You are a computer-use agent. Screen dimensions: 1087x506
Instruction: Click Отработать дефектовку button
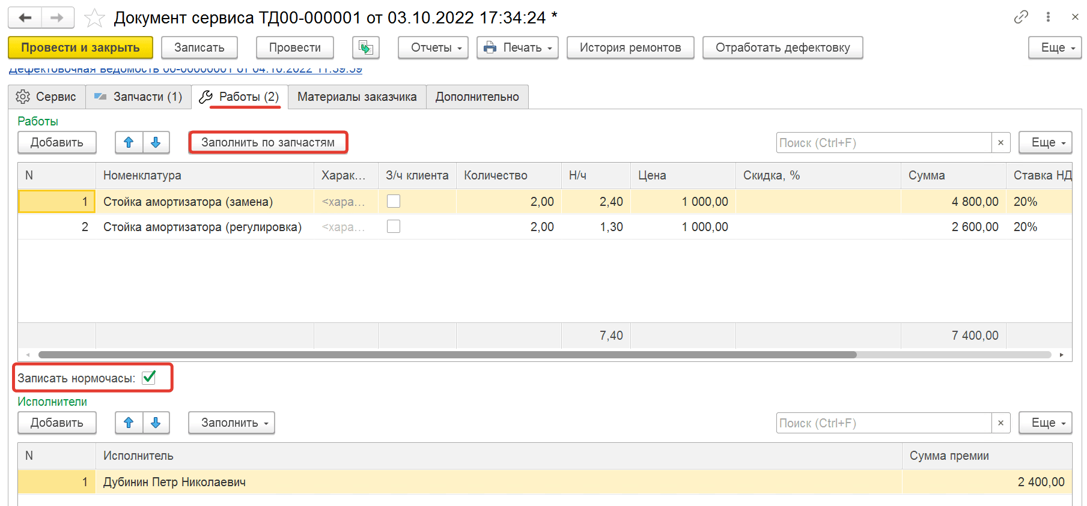tap(783, 47)
